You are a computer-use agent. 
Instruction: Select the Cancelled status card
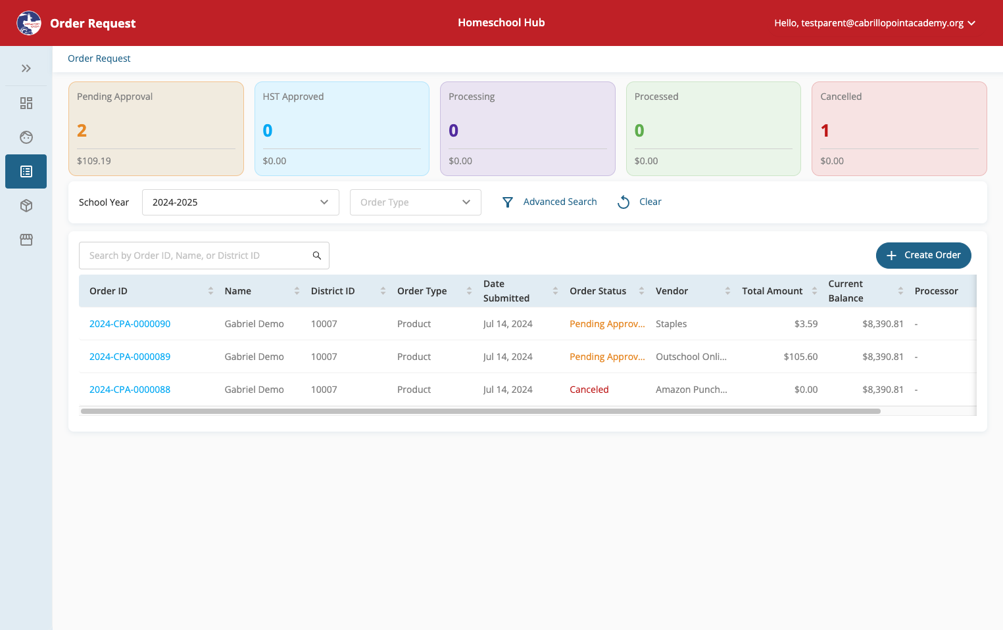pos(899,129)
